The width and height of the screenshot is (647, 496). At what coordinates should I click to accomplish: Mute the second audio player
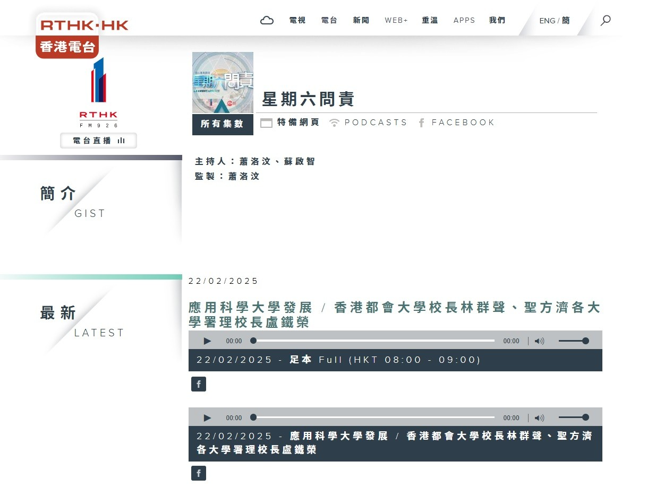pyautogui.click(x=539, y=417)
